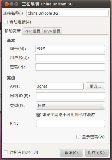Maximize the connection editor window

(16, 4)
